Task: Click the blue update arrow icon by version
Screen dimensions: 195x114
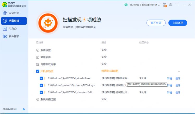Action: [24, 109]
